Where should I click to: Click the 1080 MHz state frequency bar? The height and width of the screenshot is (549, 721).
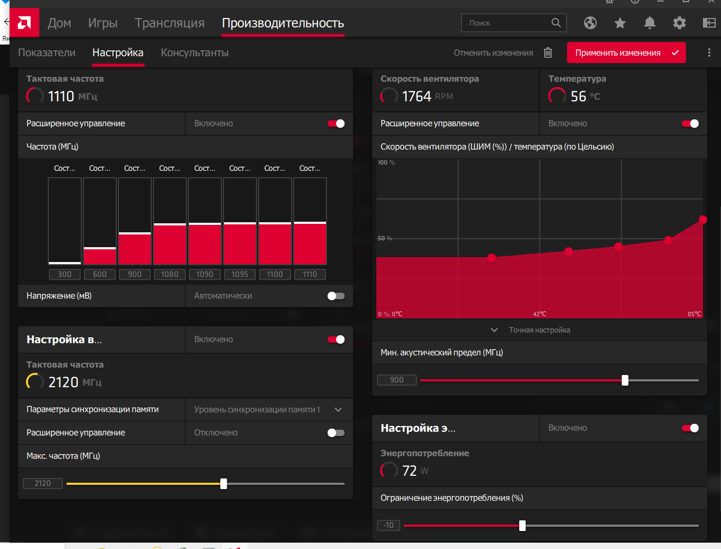(170, 221)
